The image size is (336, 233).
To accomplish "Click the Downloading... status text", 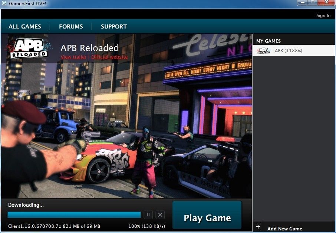I will tap(26, 205).
